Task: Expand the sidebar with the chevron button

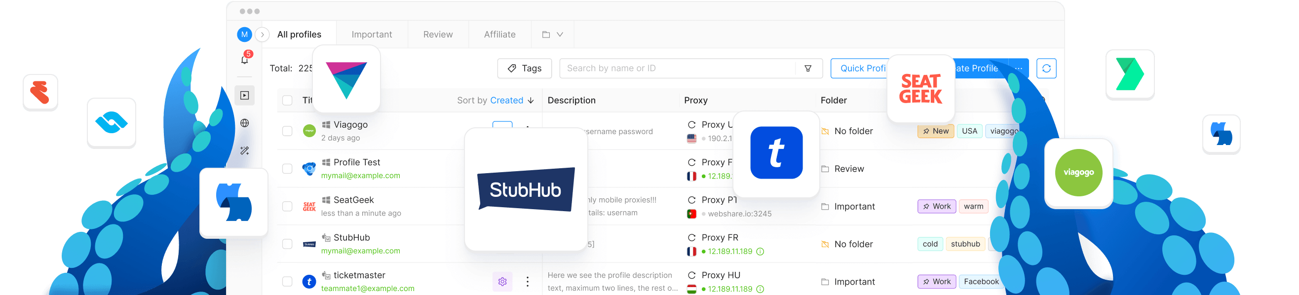Action: [x=262, y=35]
